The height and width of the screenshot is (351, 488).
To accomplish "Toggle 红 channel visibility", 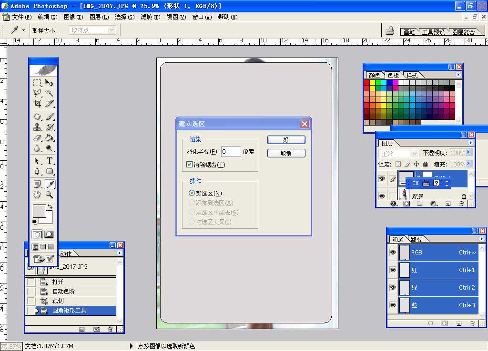I will tap(393, 270).
